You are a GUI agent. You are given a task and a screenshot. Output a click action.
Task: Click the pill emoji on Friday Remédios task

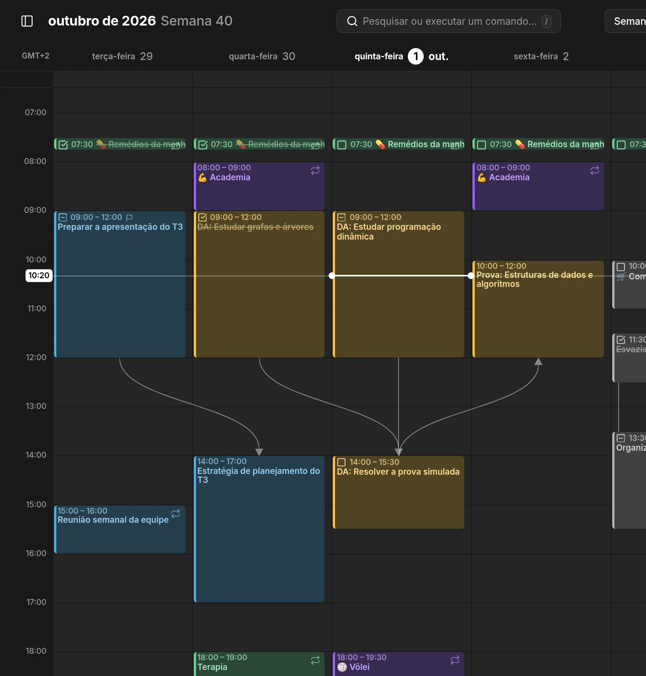click(x=520, y=144)
